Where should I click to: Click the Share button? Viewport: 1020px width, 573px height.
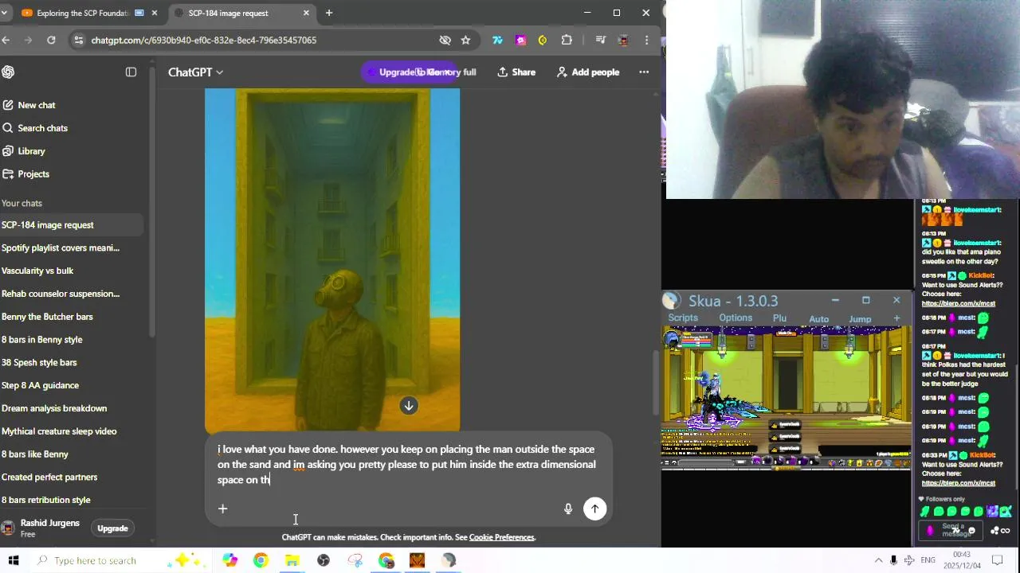point(516,72)
